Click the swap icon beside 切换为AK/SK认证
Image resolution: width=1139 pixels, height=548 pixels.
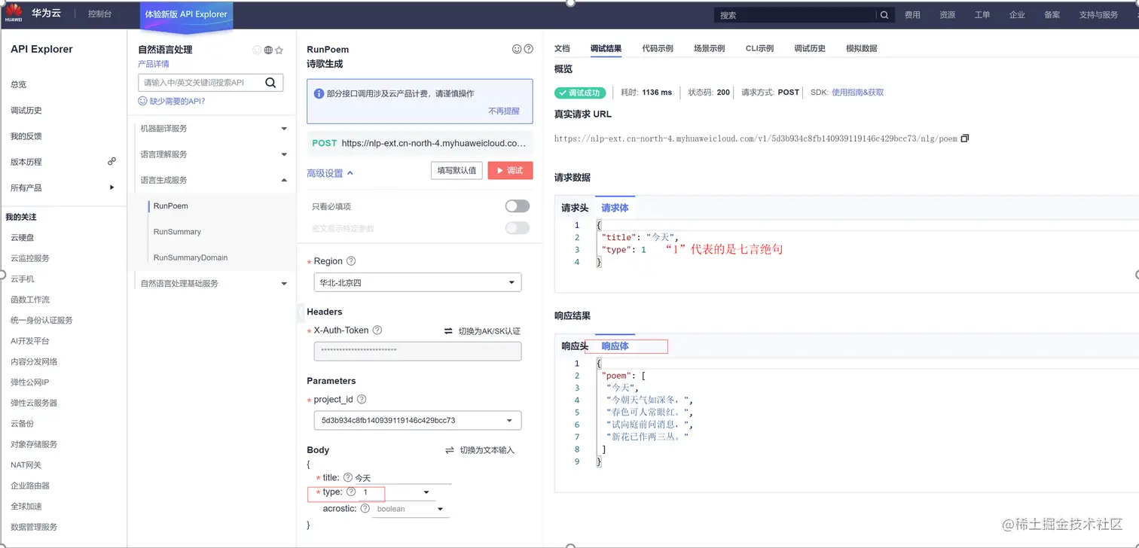tap(448, 331)
